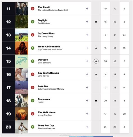This screenshot has width=133, height=137.
Task: Click red down arrow beside The Walk Home
Action: [33, 114]
